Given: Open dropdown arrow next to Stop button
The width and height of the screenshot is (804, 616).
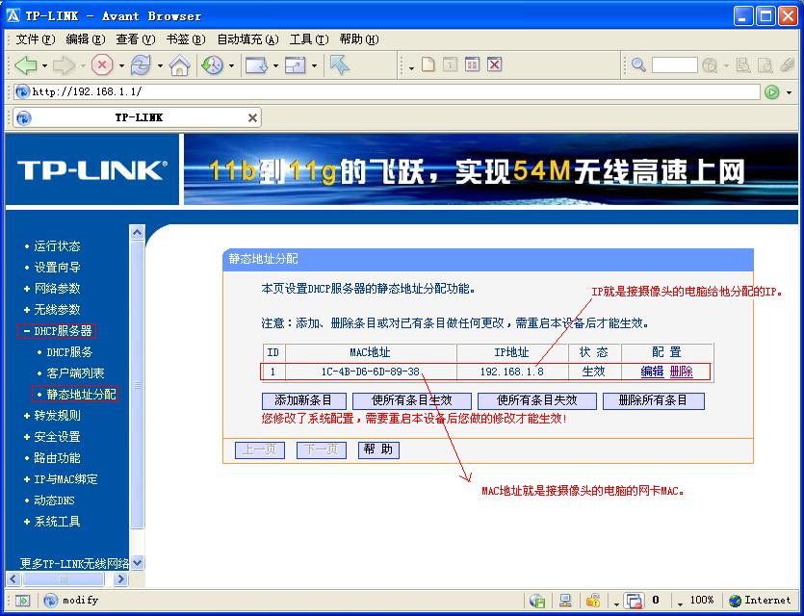Looking at the screenshot, I should 121,66.
